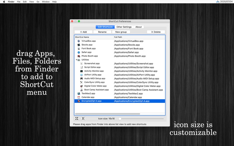Click the horizontal scrollbar of the list
This screenshot has width=234, height=146.
[x=107, y=114]
